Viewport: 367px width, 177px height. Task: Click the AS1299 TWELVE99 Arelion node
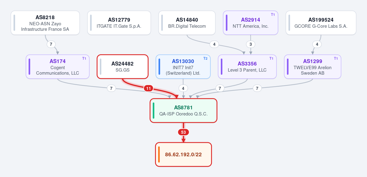[313, 67]
